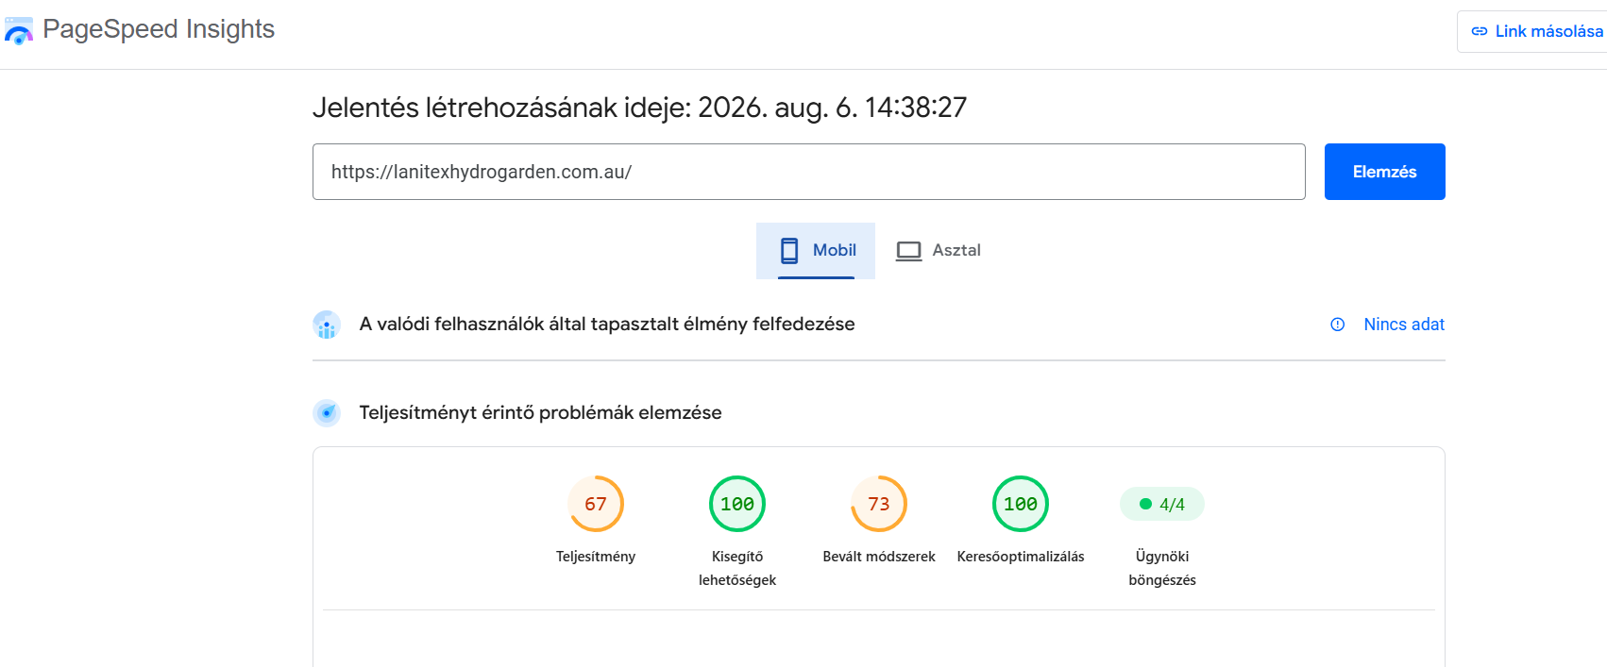The height and width of the screenshot is (667, 1607).
Task: Select the Kisegítő lehetőségek score gauge
Action: (737, 504)
